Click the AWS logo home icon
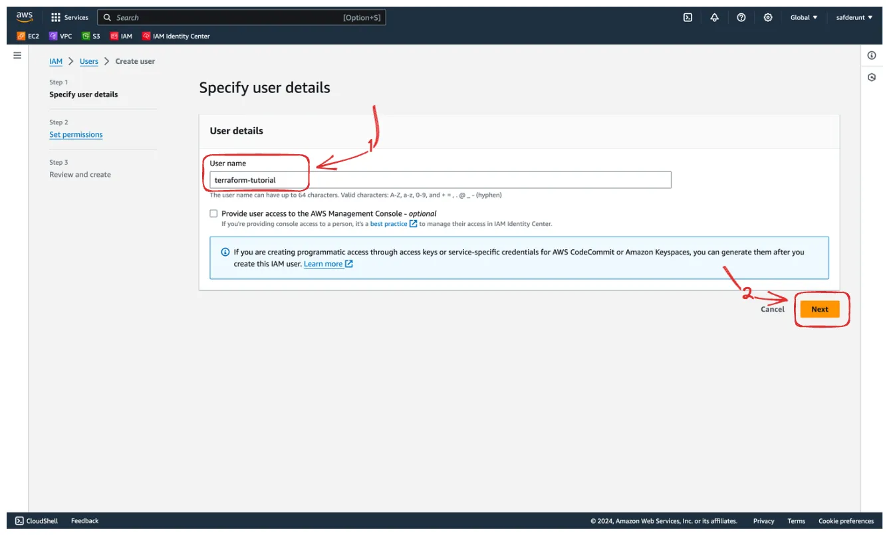 pos(25,17)
